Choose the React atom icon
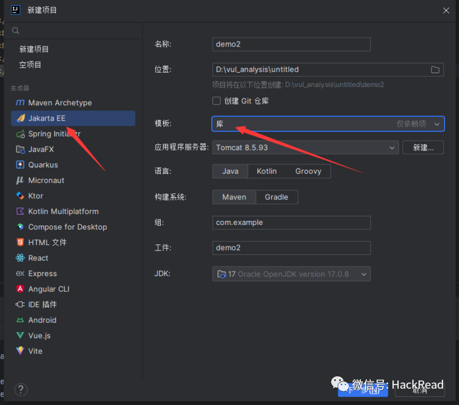Screen dimensions: 459x405 (20, 258)
